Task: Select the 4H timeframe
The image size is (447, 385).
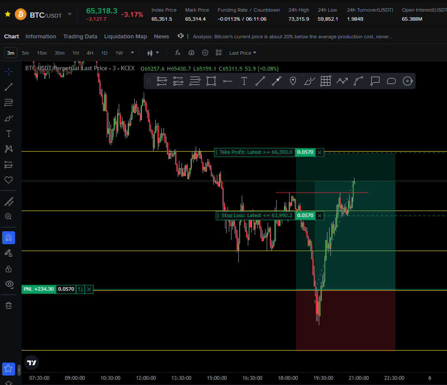Action: click(90, 53)
